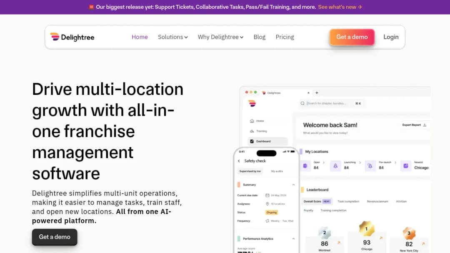Open the Login link

tap(391, 37)
